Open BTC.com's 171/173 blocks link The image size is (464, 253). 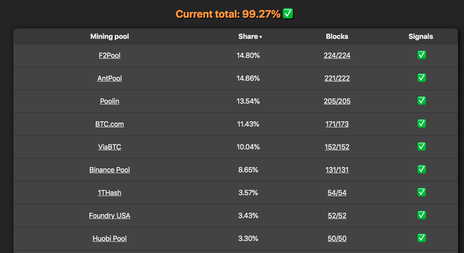click(337, 124)
